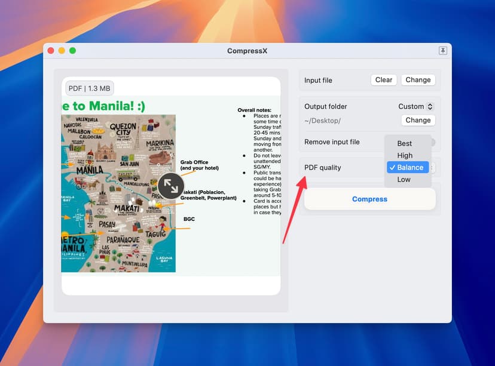This screenshot has width=495, height=366.
Task: Minimize CompressX with the yellow button
Action: (x=62, y=51)
